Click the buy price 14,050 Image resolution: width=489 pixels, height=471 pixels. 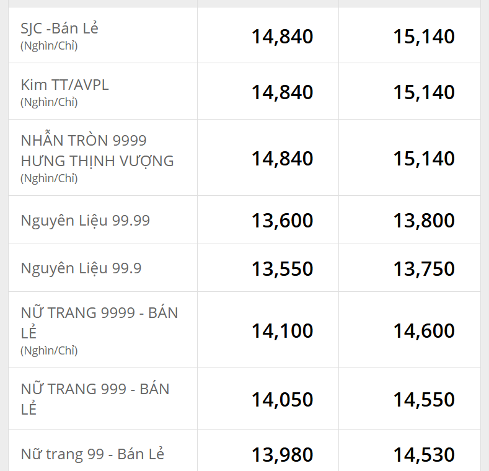pyautogui.click(x=282, y=400)
